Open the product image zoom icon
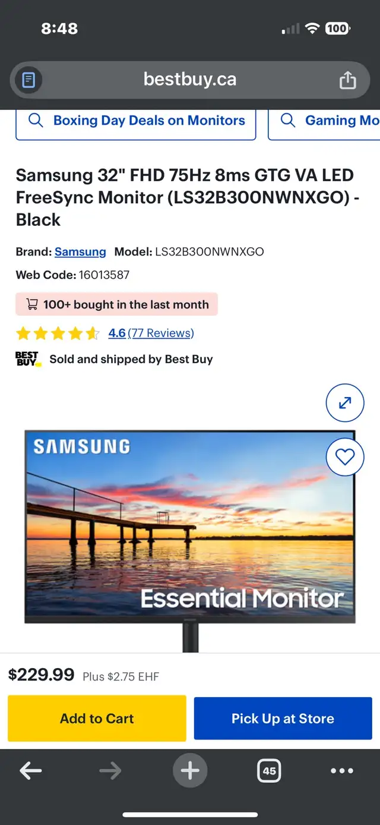This screenshot has height=825, width=380. [345, 402]
